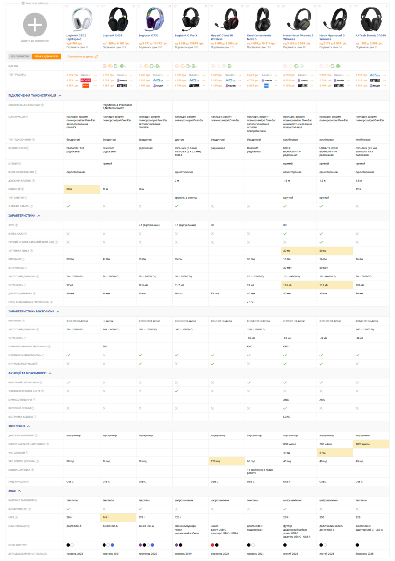Favorite the SteelSeries Arctis Nova 5
Viewport: 395px width, 561px height.
[247, 6]
